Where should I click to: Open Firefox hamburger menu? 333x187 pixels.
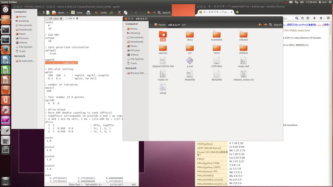(329, 18)
